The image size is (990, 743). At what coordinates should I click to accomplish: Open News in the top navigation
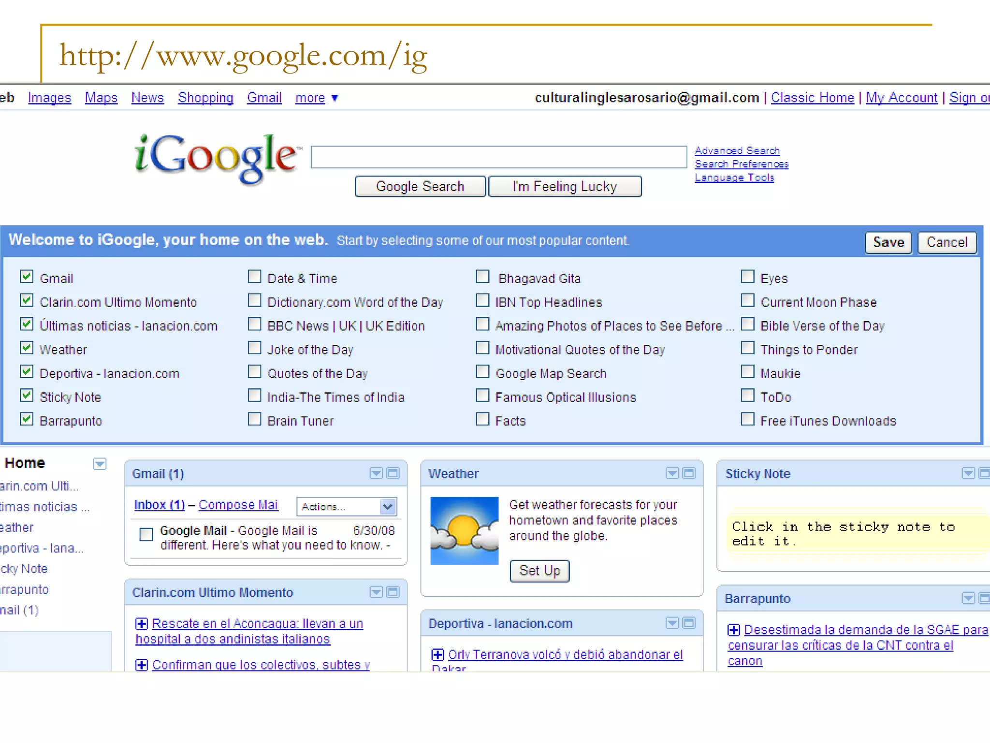point(147,98)
